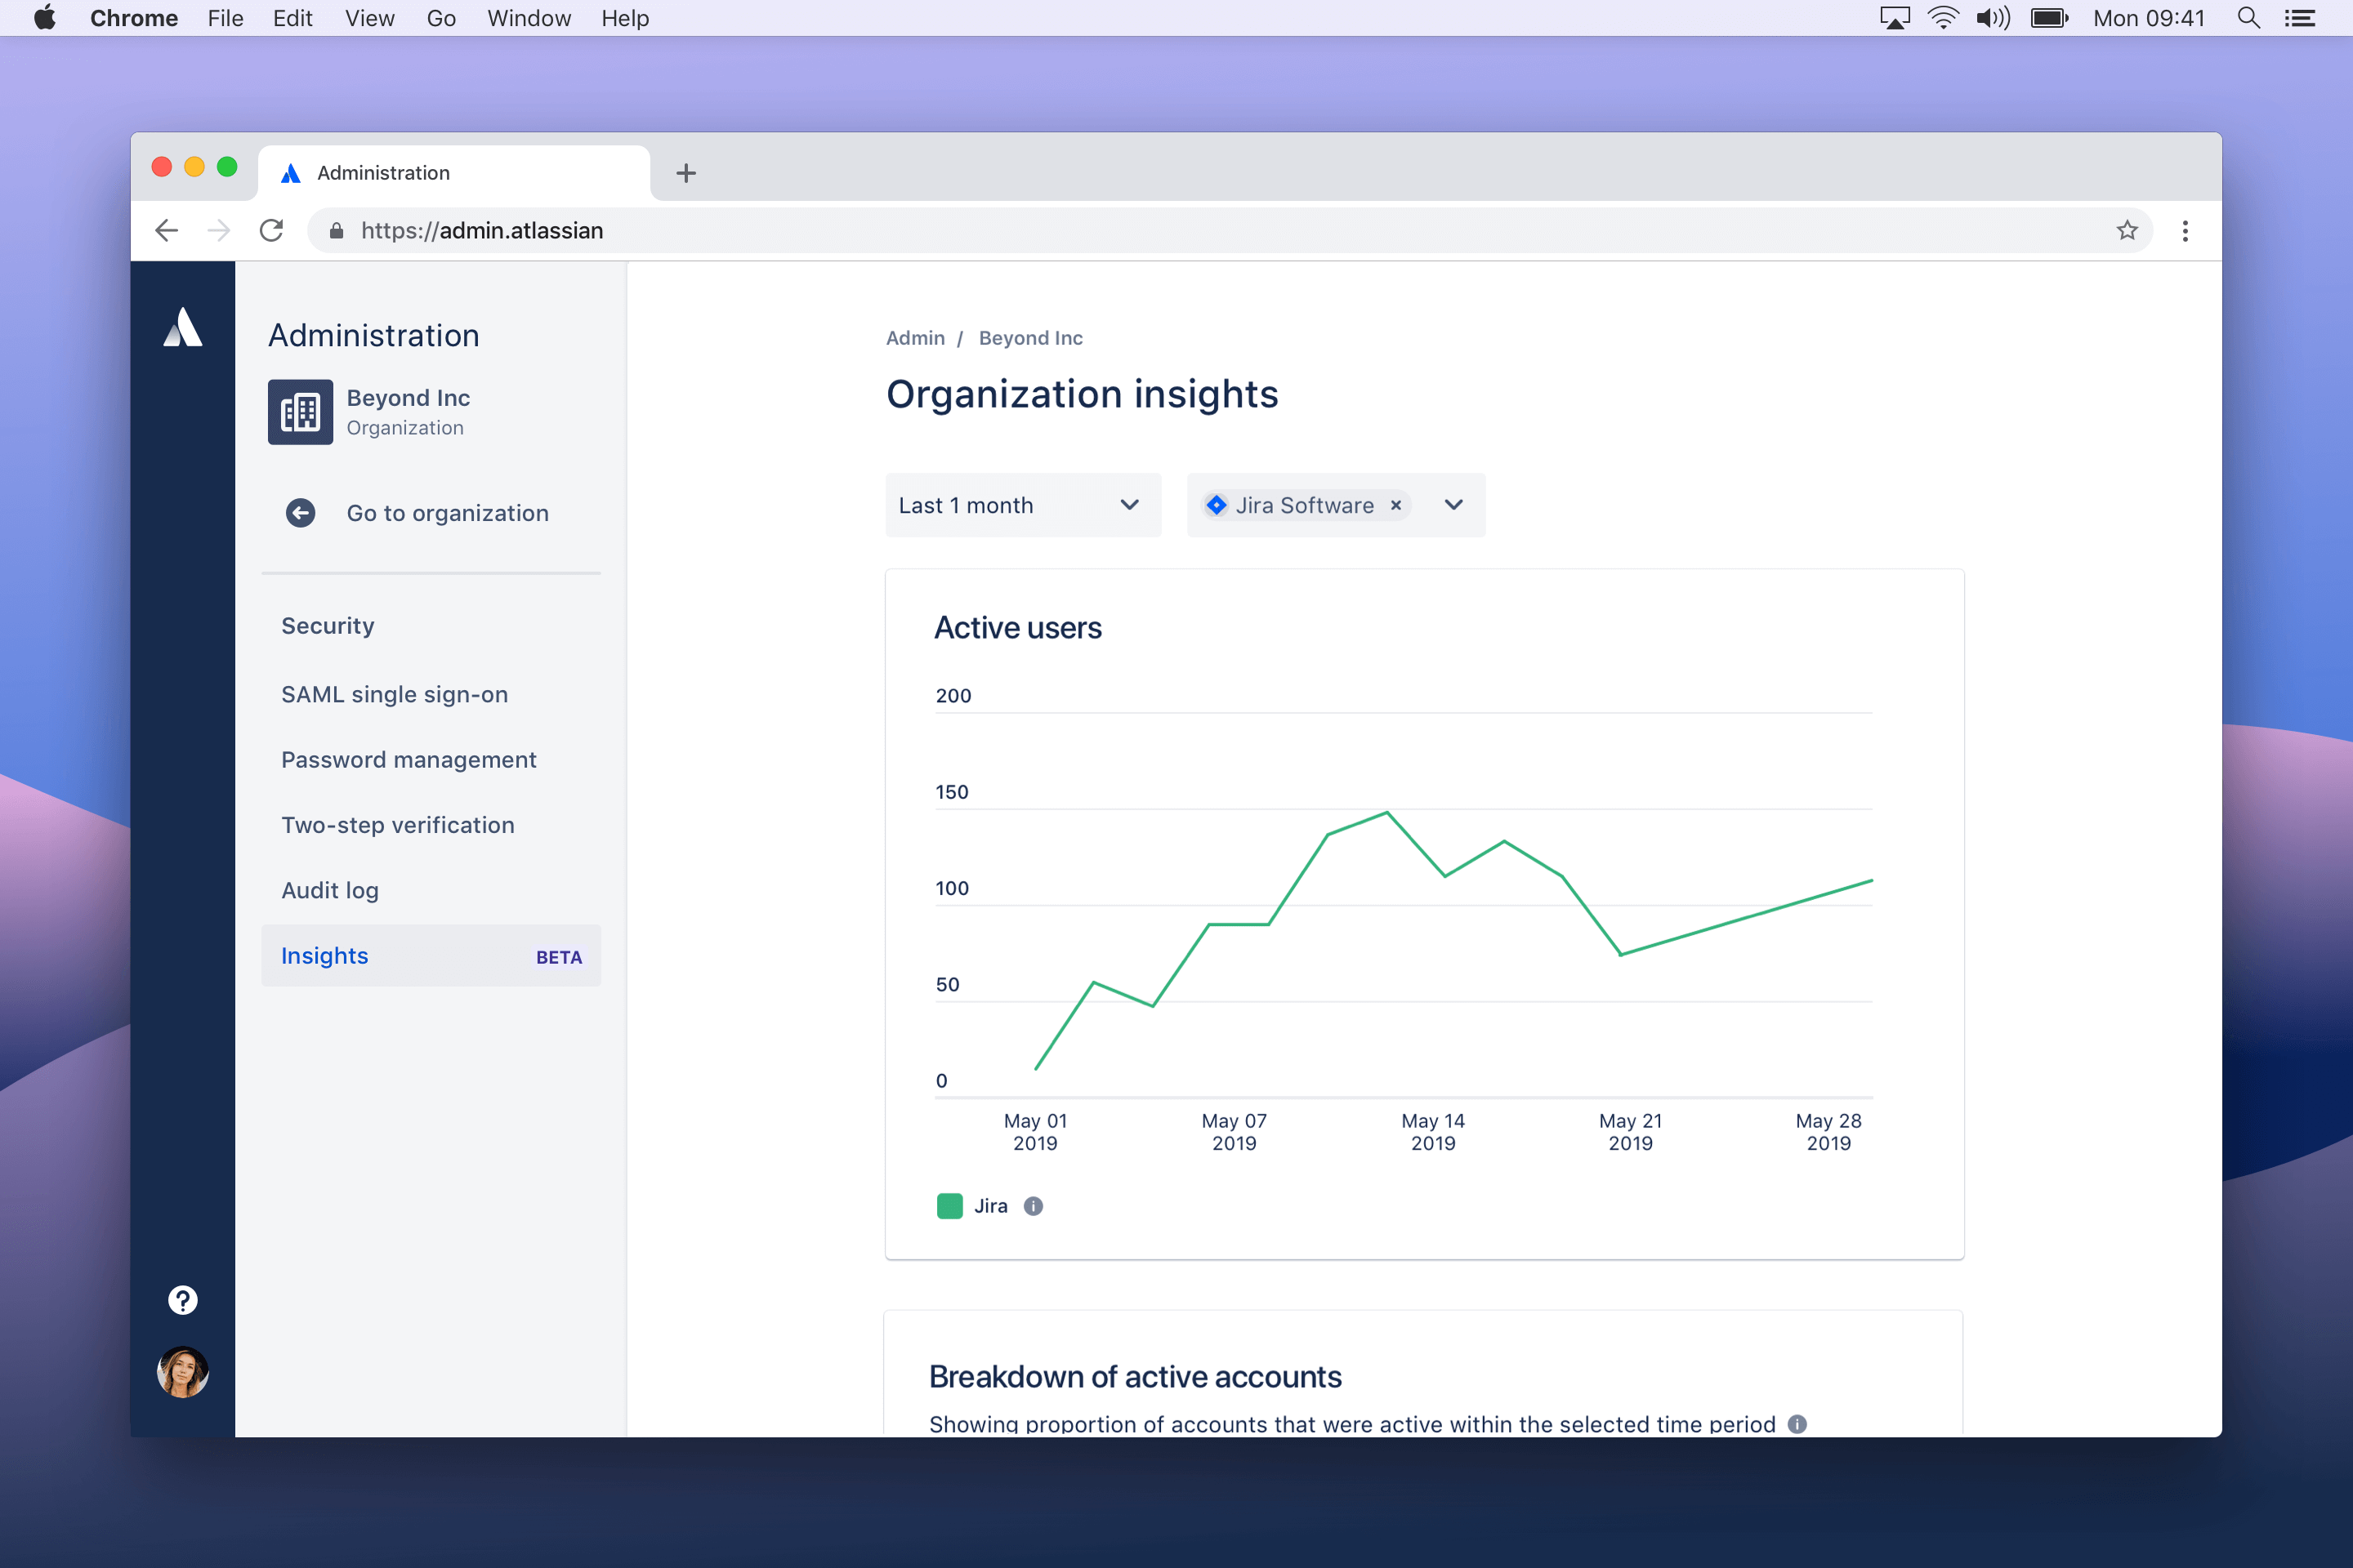2353x1568 pixels.
Task: Remove Jira Software filter tag
Action: (1397, 504)
